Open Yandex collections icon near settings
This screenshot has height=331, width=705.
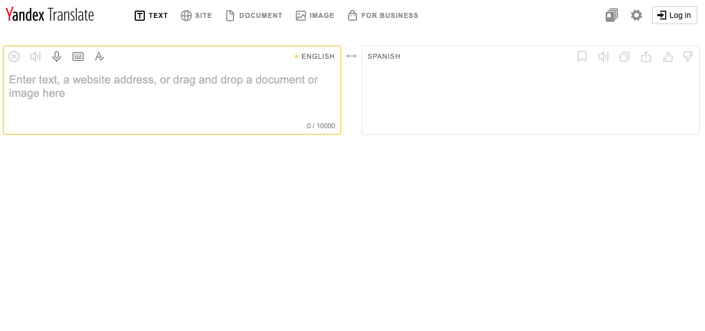tap(612, 15)
